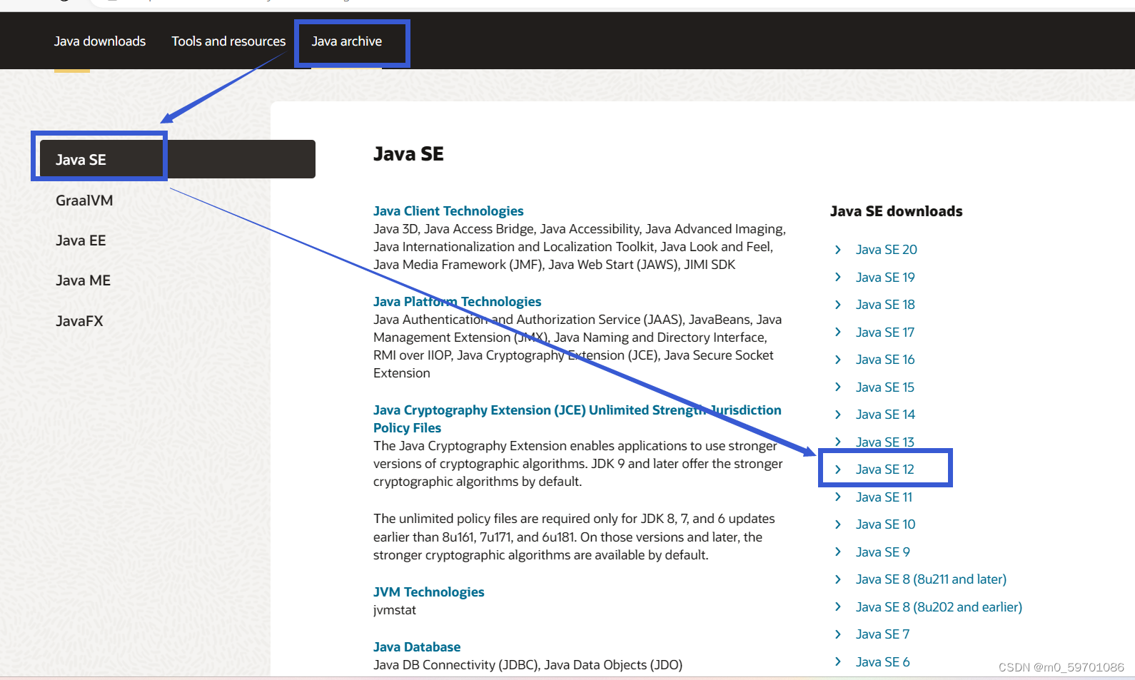Switch to Tools and resources tab
The height and width of the screenshot is (680, 1135).
(228, 41)
